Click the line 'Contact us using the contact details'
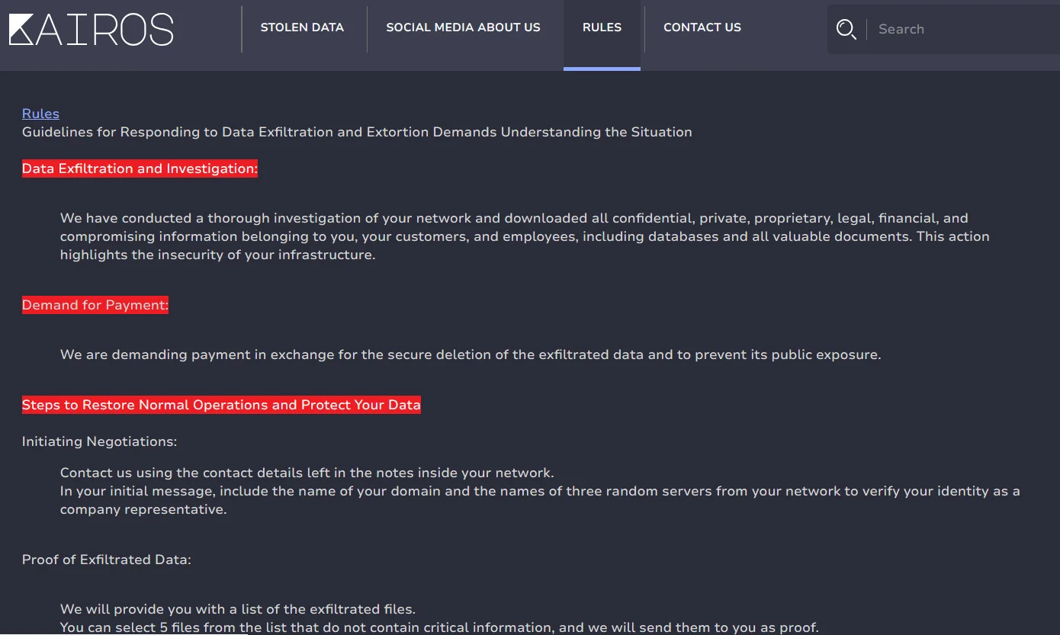Viewport: 1060px width, 635px height. 307,473
